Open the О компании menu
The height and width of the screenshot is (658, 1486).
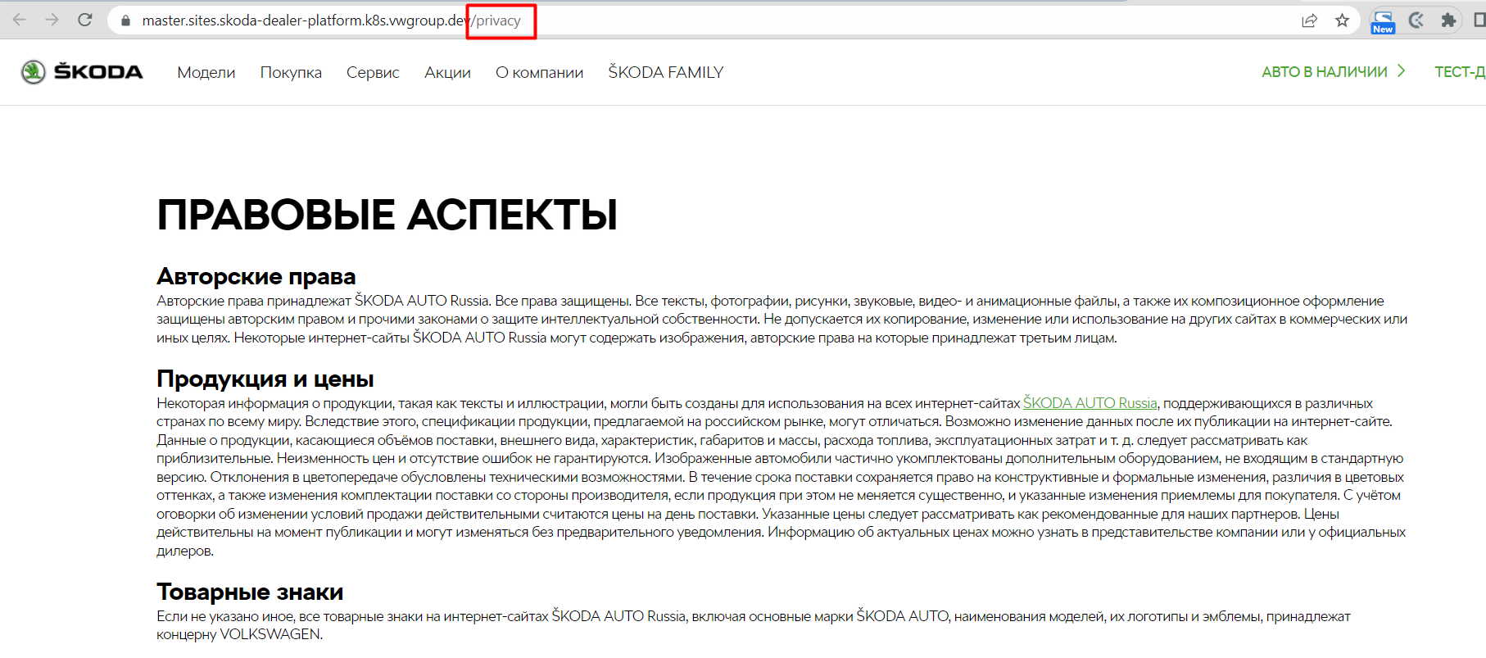[x=539, y=72]
